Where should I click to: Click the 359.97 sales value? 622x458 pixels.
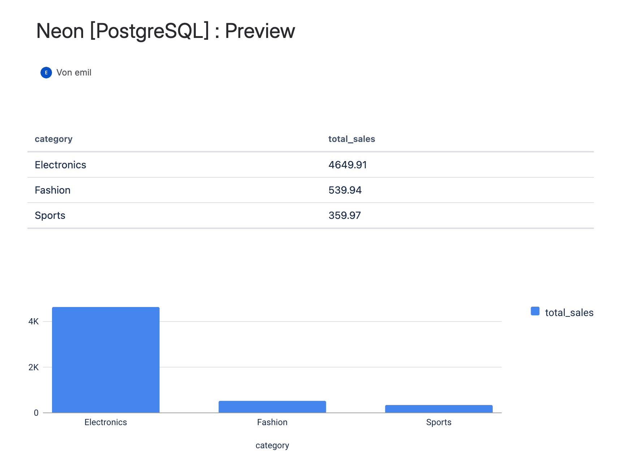click(345, 216)
